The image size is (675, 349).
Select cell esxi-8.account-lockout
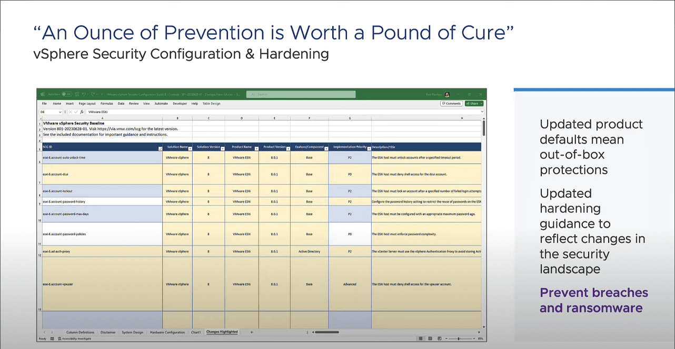pyautogui.click(x=102, y=191)
